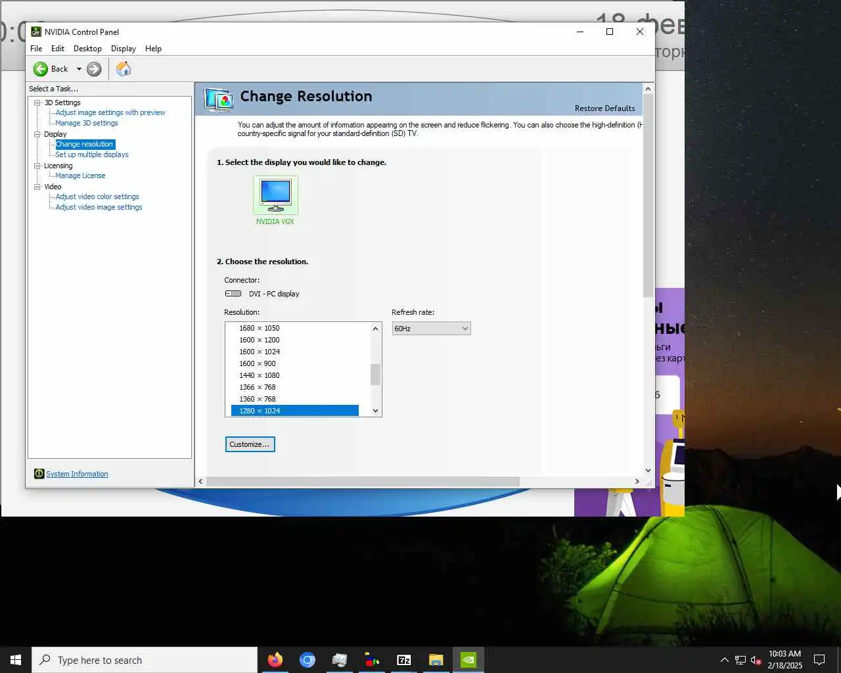Image resolution: width=841 pixels, height=673 pixels.
Task: Open the Help menu
Action: (153, 49)
